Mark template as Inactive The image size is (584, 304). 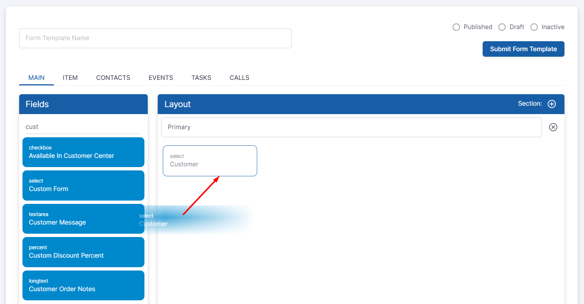(534, 27)
